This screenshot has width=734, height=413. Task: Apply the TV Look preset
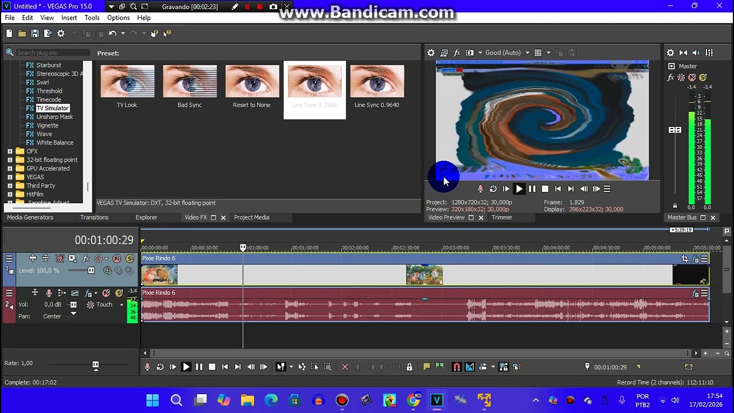click(x=127, y=87)
